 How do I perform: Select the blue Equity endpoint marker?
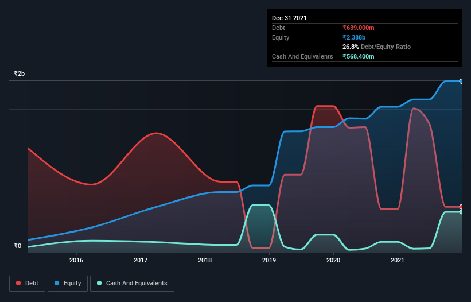461,81
